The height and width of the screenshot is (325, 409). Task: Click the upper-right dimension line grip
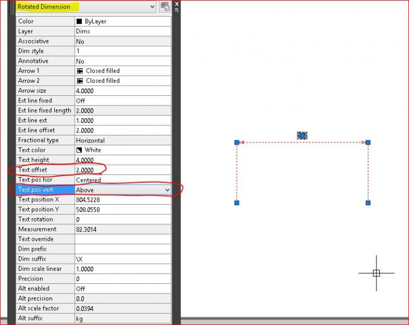click(368, 142)
